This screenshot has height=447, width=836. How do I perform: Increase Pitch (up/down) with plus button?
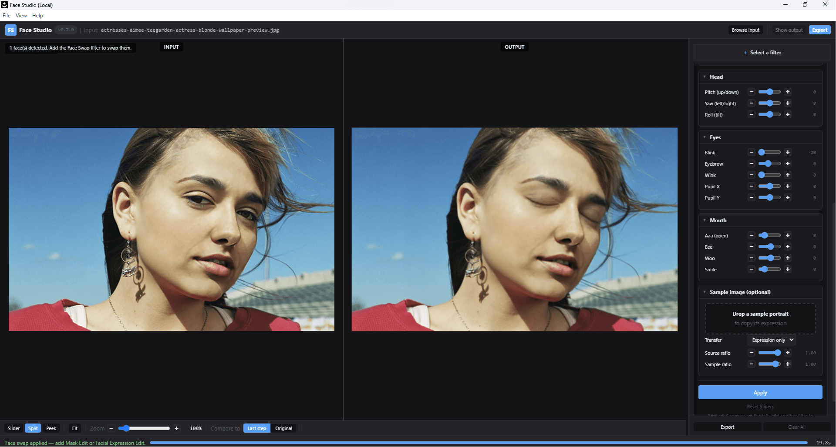pyautogui.click(x=788, y=92)
